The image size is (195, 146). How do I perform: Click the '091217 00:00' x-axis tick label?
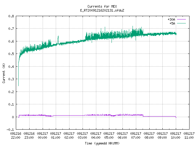42,136
